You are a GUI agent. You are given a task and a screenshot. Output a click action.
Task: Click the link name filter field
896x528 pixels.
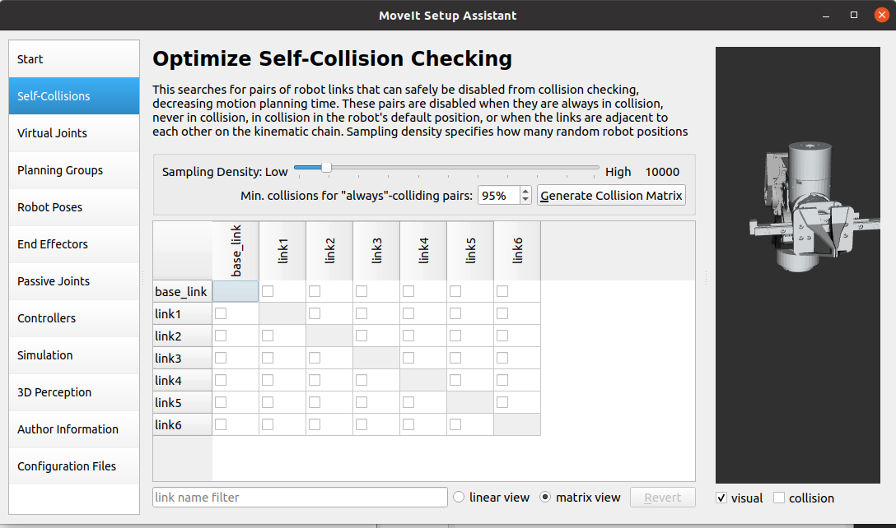click(300, 498)
